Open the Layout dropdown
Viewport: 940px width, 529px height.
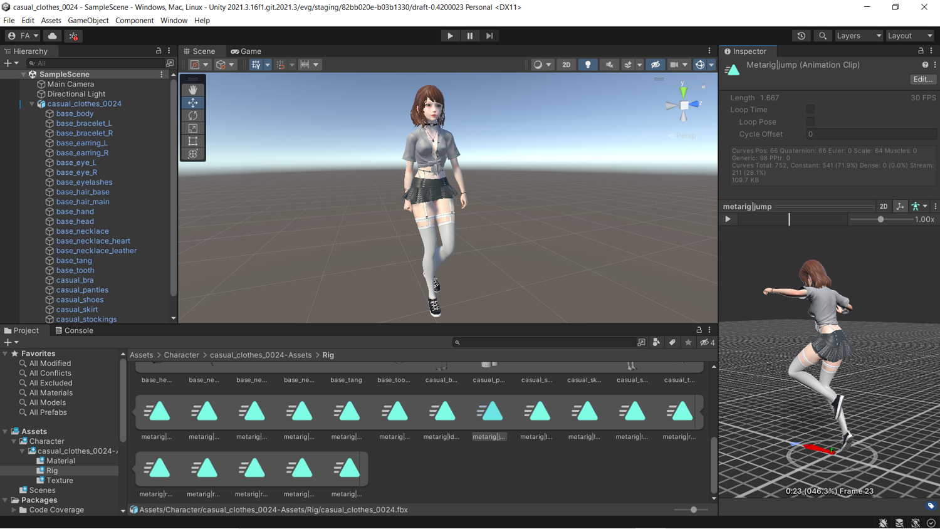click(910, 36)
